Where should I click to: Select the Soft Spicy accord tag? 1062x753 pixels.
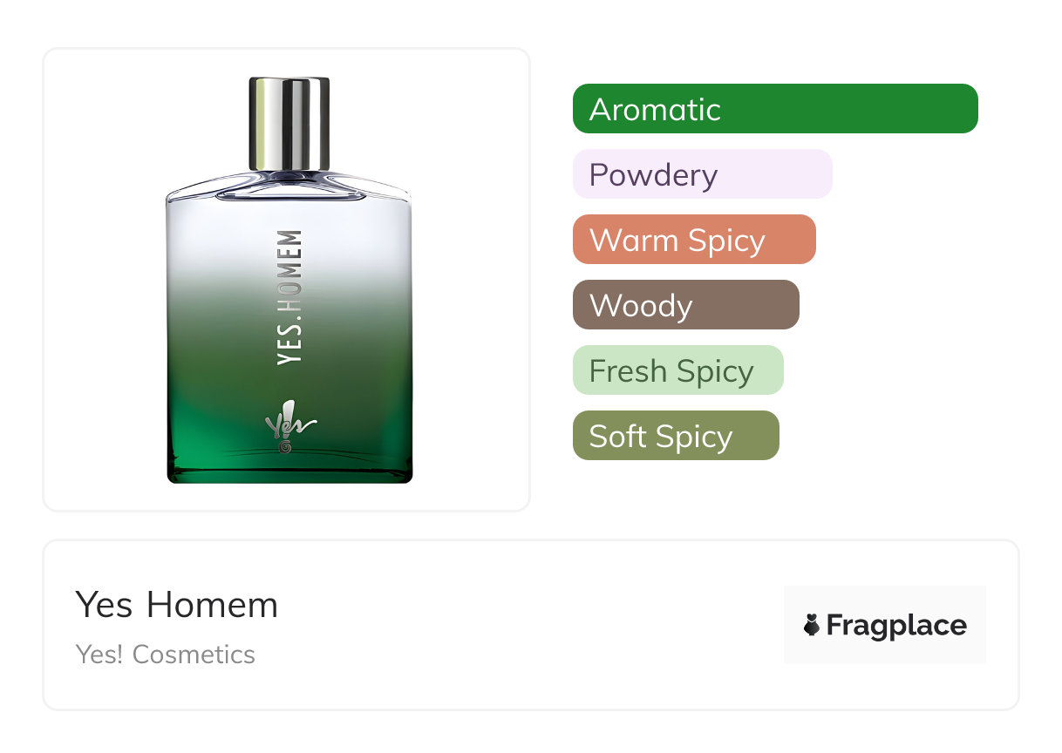point(676,436)
